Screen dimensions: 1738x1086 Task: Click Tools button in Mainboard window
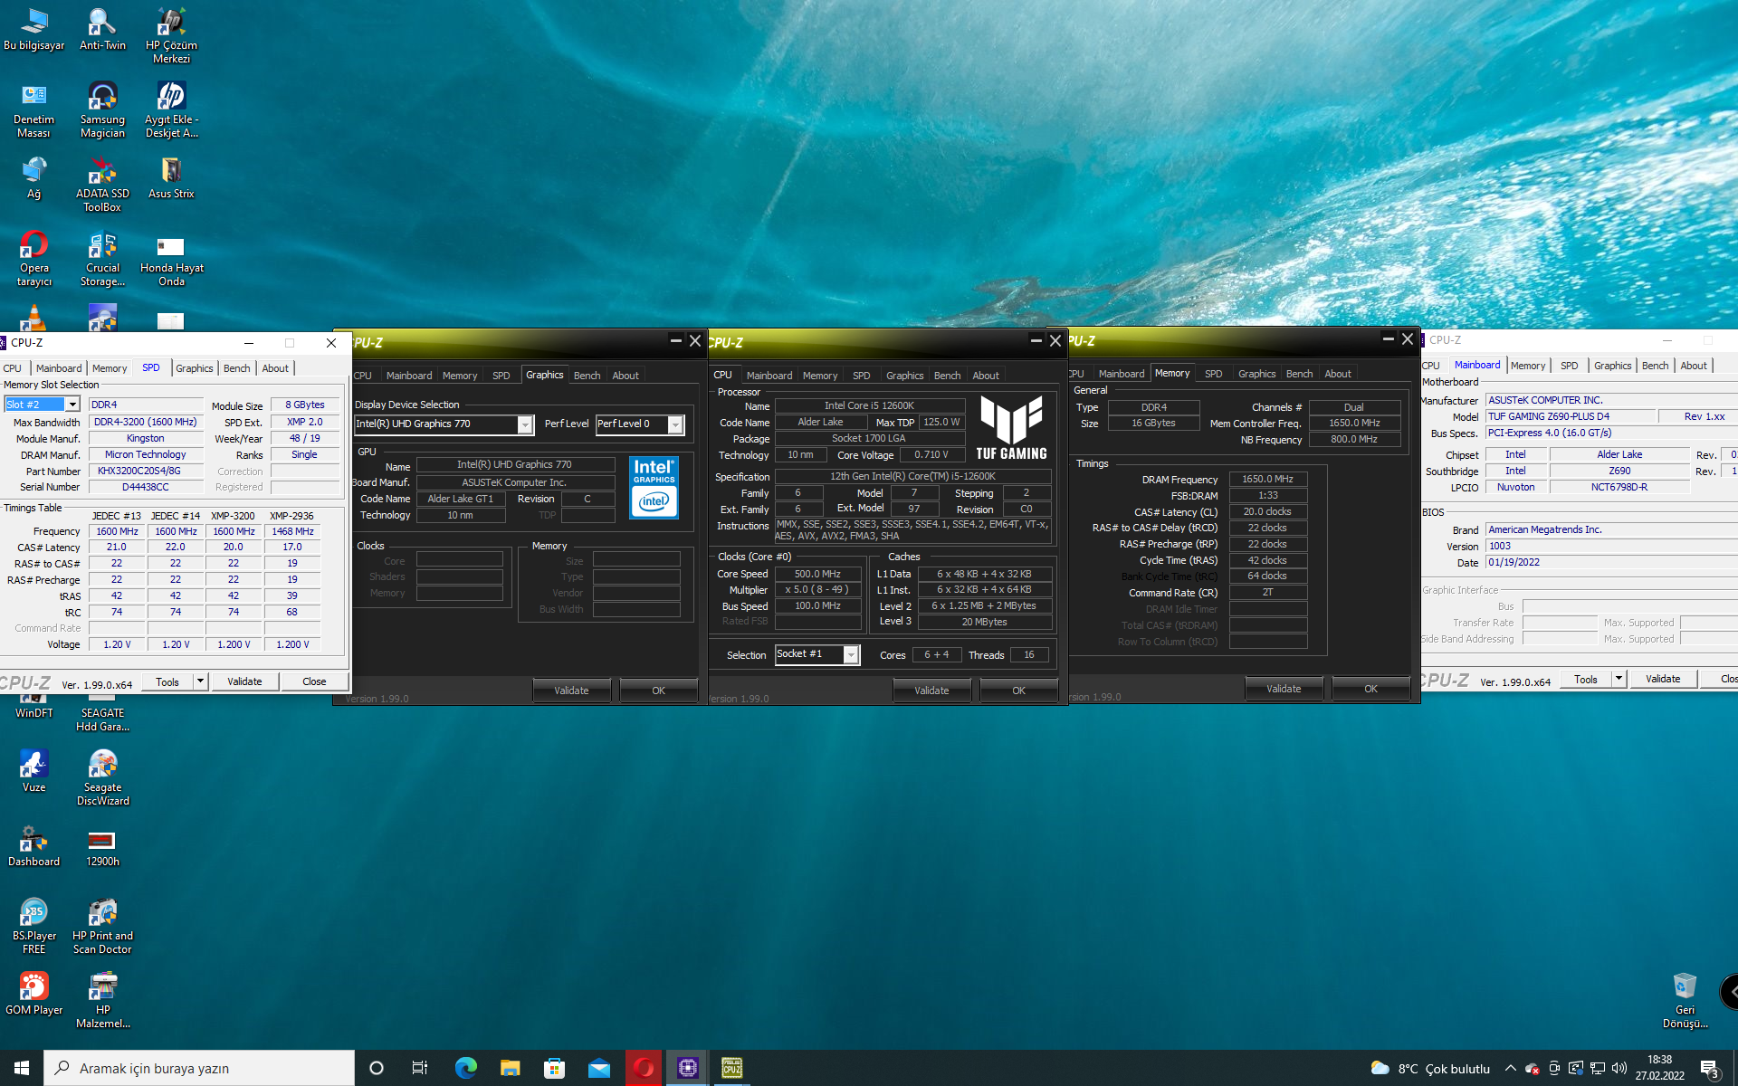(x=1586, y=679)
